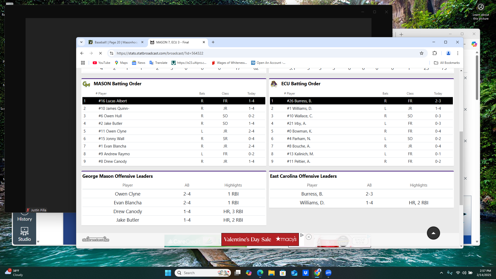Open the Macy's Valentine's Day Sale ad
Image resolution: width=496 pixels, height=279 pixels.
point(260,239)
